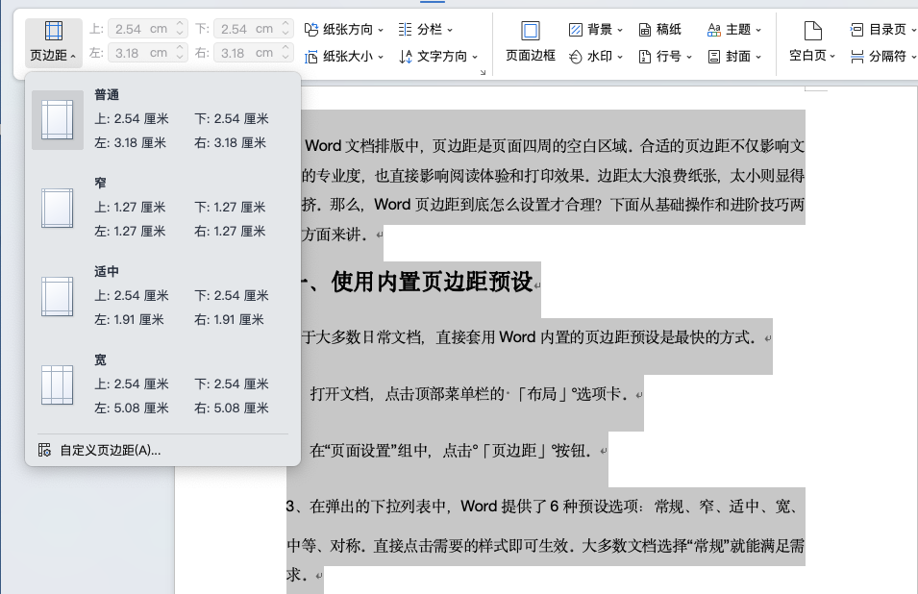Viewport: 918px width, 594px height.
Task: Adjust the left margin stepper arrows
Action: (181, 53)
